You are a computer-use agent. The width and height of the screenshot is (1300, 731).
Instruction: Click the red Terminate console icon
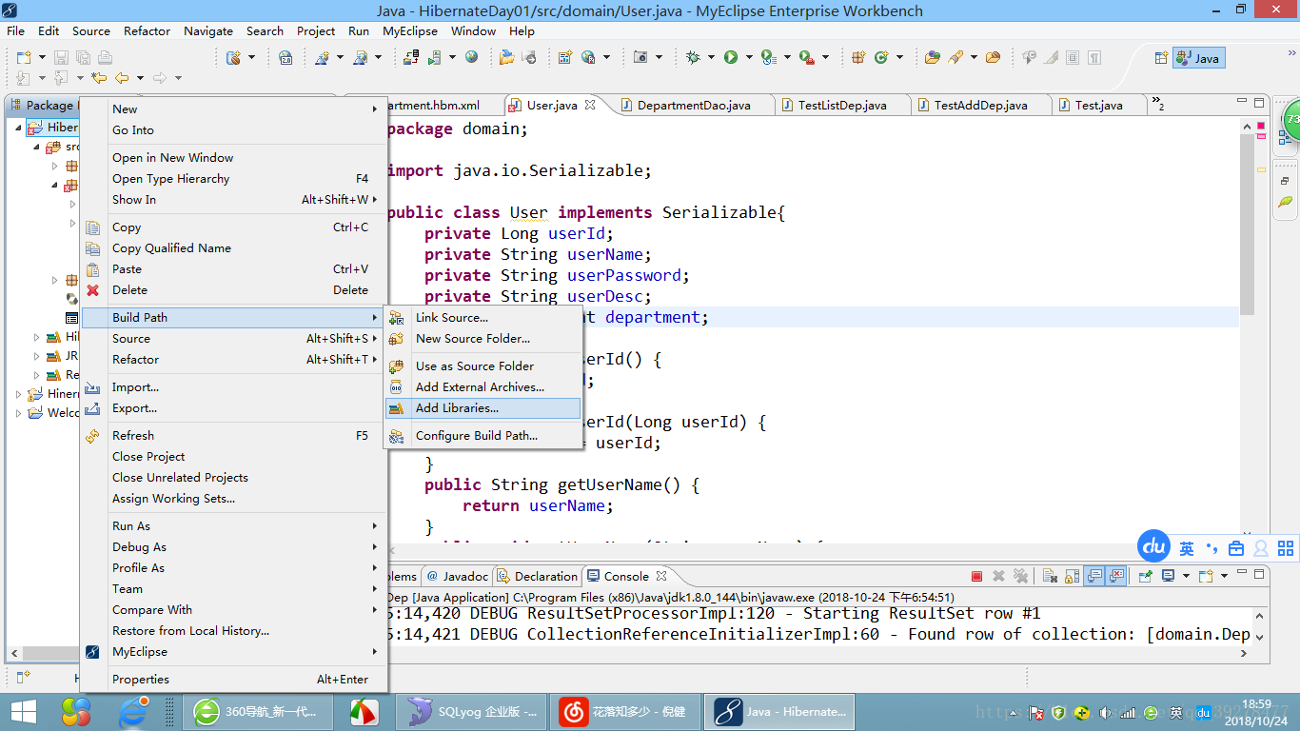click(x=976, y=576)
